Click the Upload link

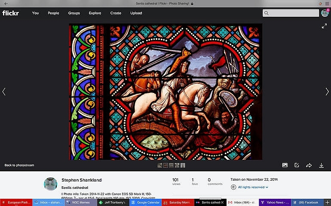point(136,13)
